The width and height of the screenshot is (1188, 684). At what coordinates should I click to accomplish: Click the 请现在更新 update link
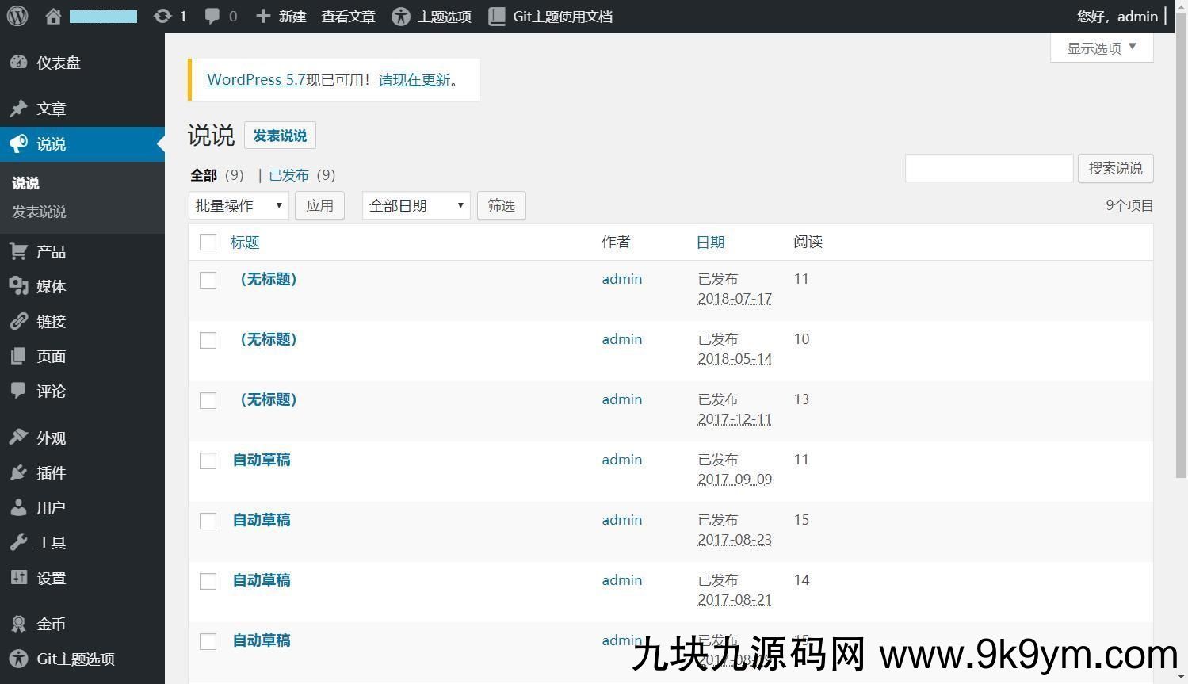[414, 79]
